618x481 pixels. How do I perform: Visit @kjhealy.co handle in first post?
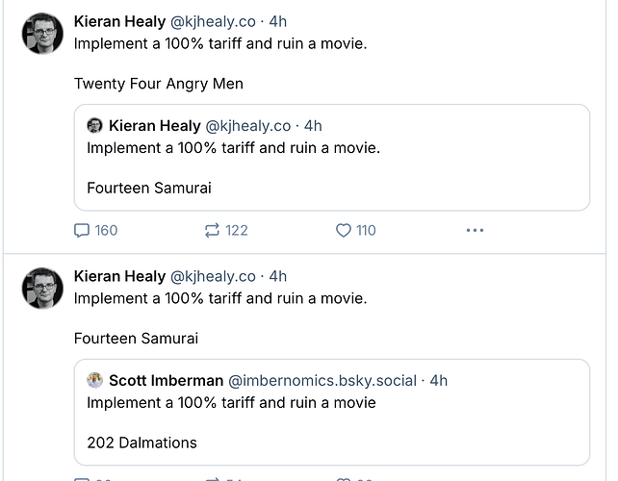[213, 22]
